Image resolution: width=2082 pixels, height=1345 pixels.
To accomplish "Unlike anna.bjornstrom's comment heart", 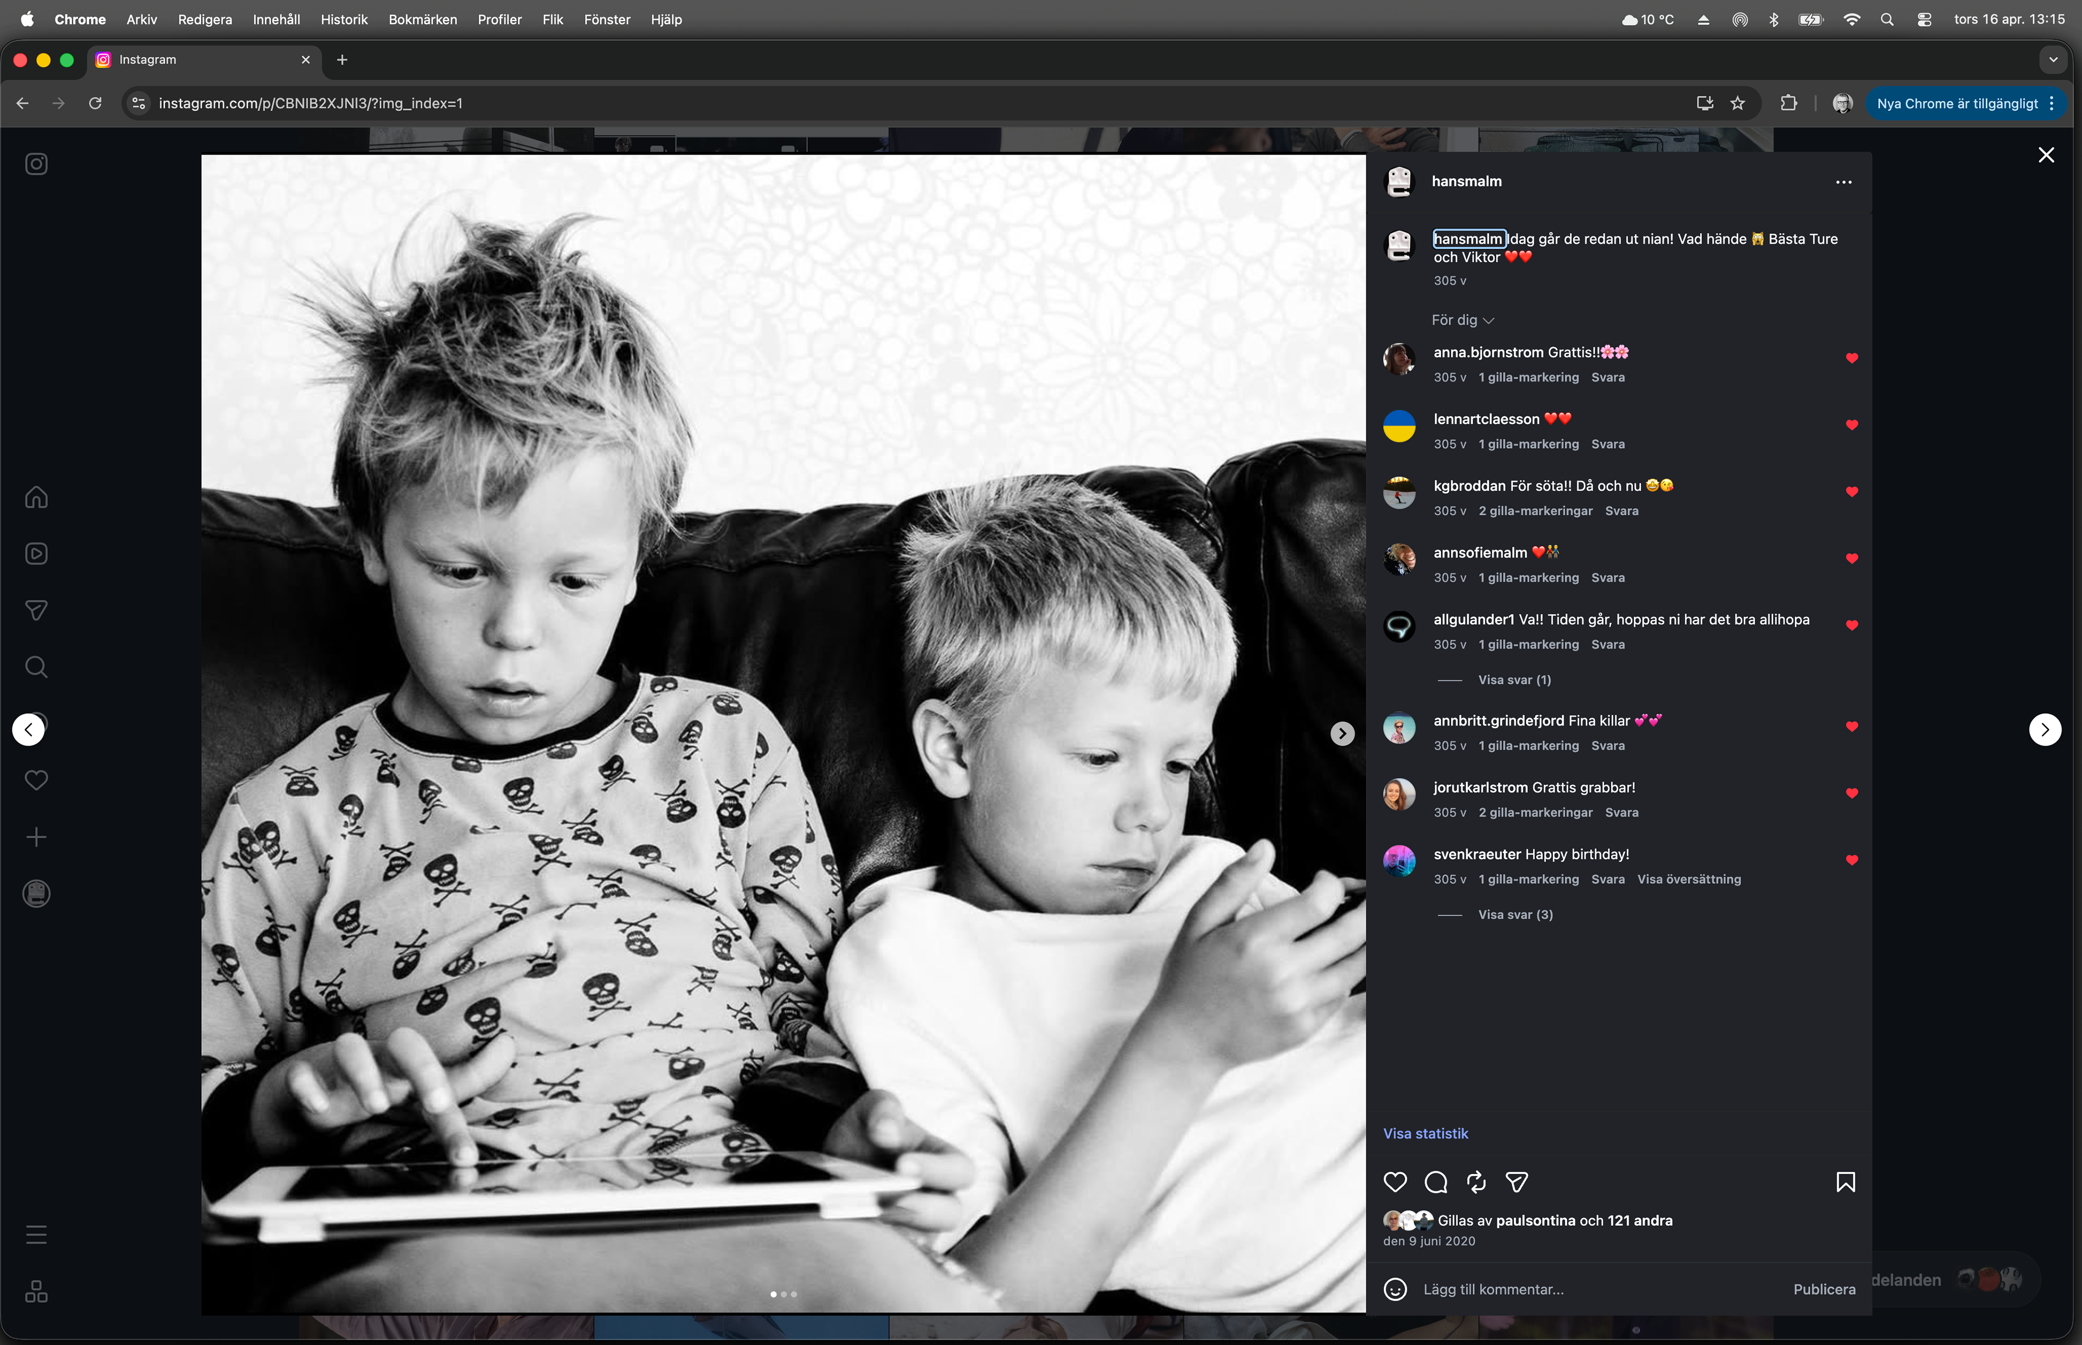I will coord(1852,358).
